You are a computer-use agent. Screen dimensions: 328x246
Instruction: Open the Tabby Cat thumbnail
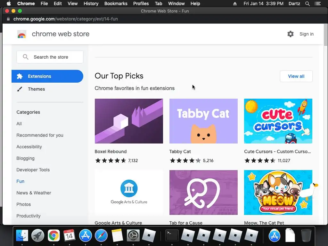click(x=203, y=121)
